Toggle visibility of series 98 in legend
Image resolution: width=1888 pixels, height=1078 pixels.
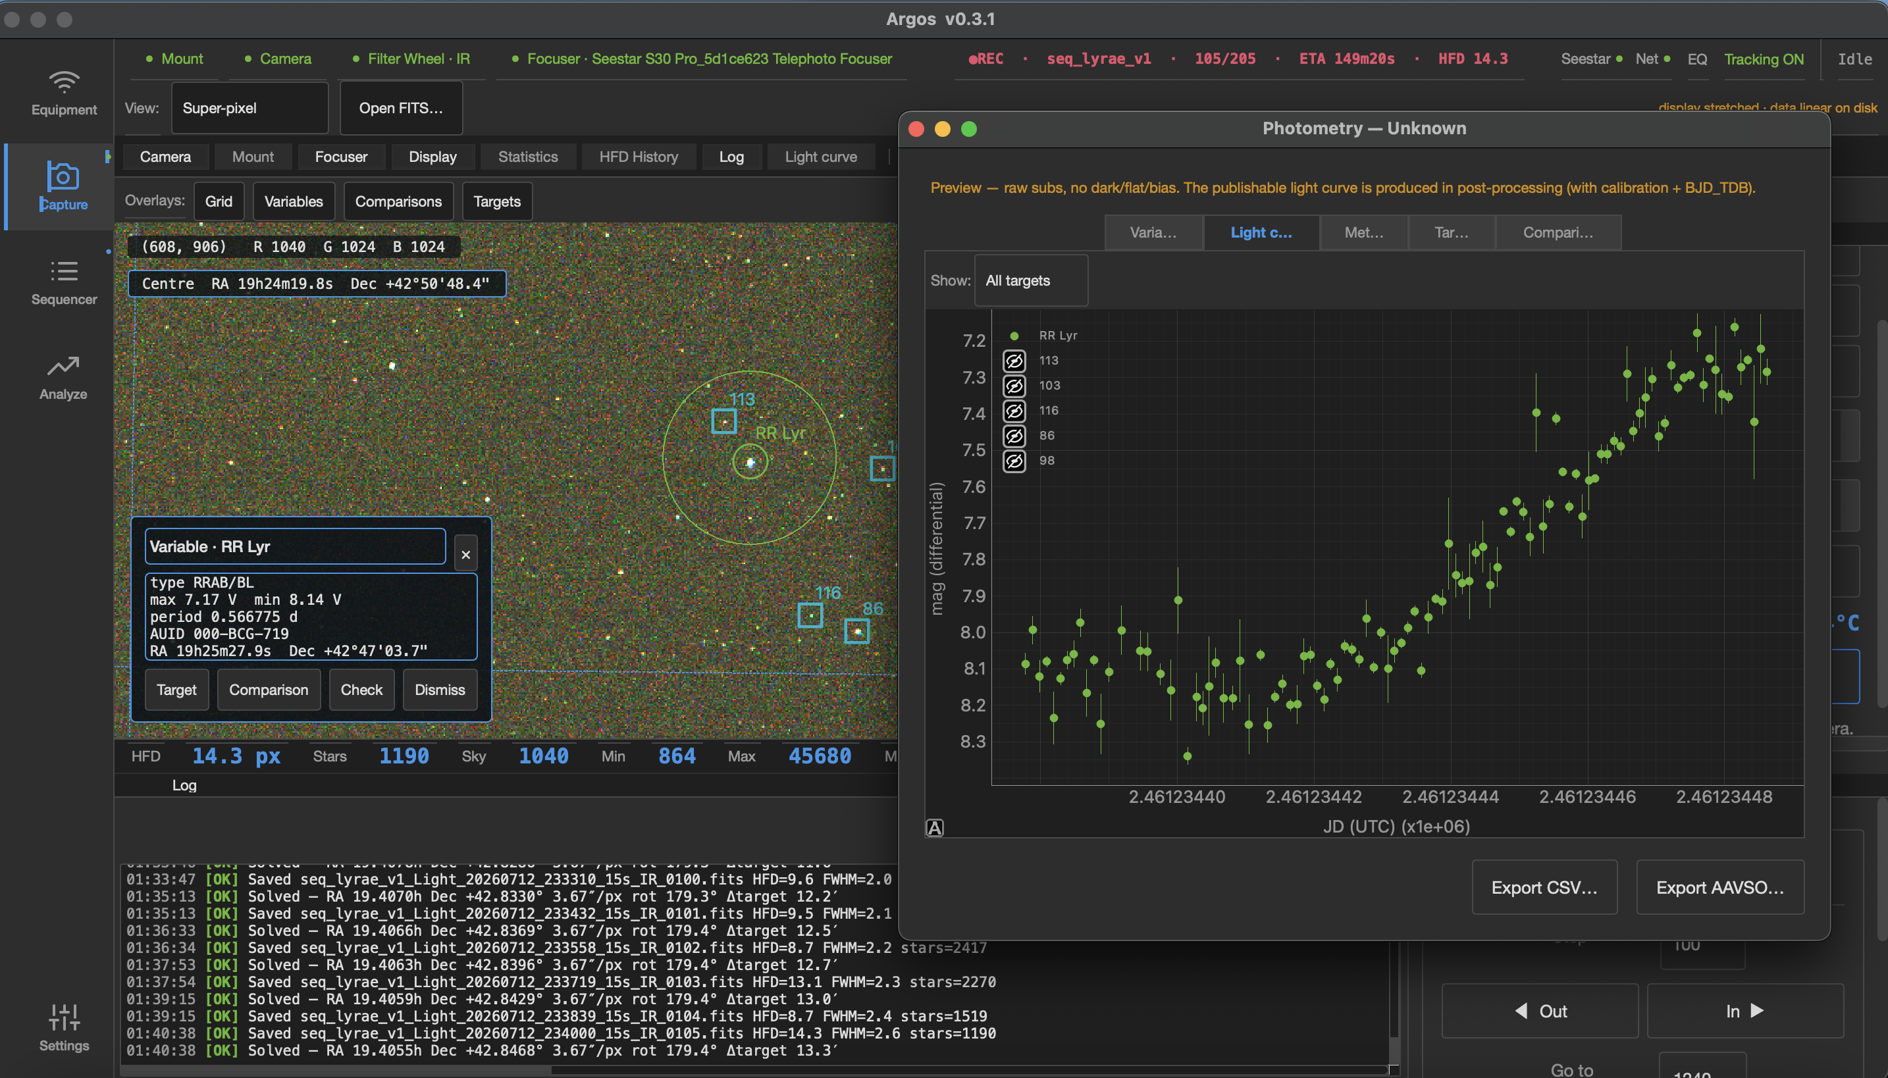coord(1014,461)
